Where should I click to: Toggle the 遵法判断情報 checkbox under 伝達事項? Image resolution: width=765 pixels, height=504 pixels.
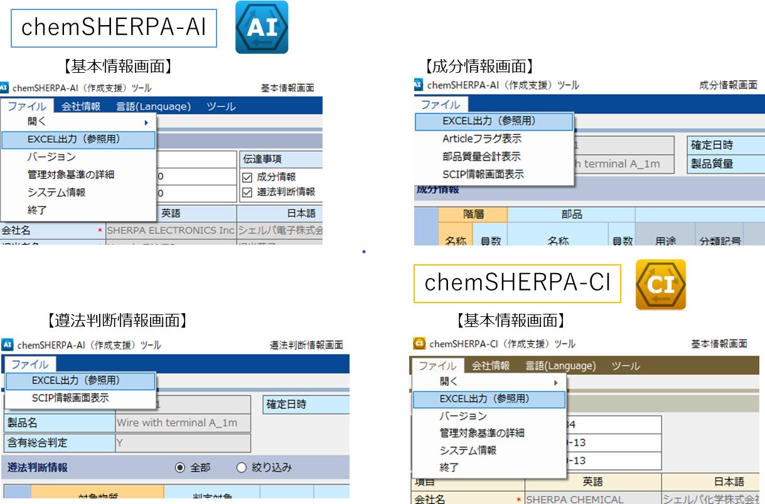pos(247,192)
